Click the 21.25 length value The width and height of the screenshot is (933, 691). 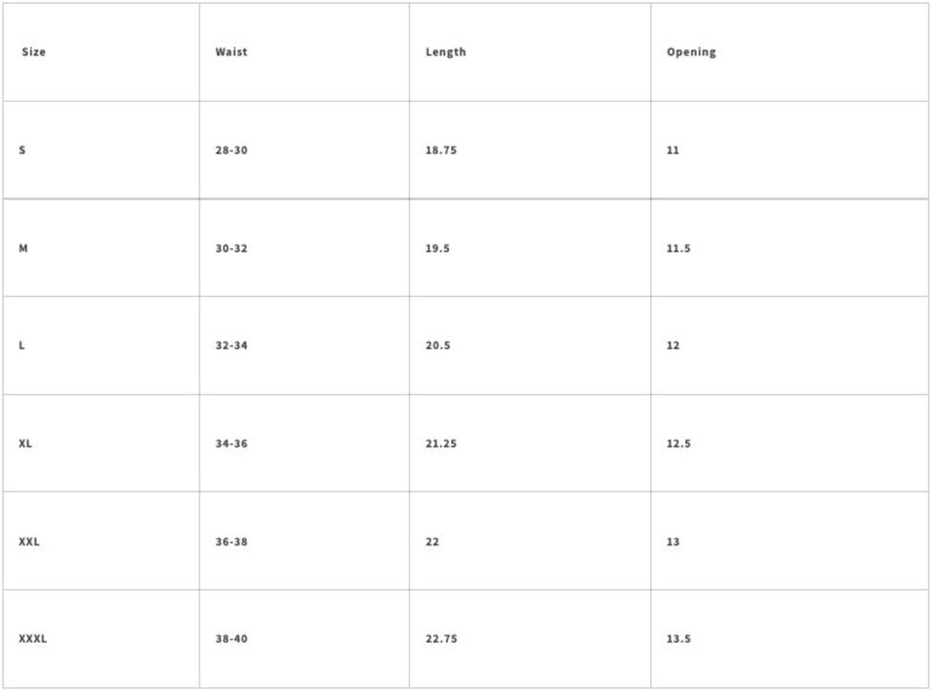(441, 444)
